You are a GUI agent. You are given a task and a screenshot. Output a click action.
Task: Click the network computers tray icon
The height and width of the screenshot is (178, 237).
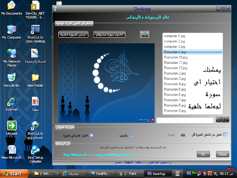(199, 174)
